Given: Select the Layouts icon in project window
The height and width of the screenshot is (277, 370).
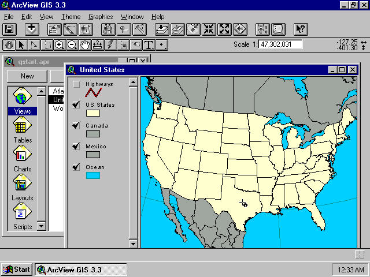Looking at the screenshot, I should click(23, 184).
